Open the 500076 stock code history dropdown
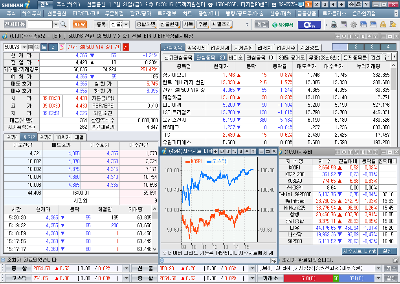 click(x=24, y=47)
